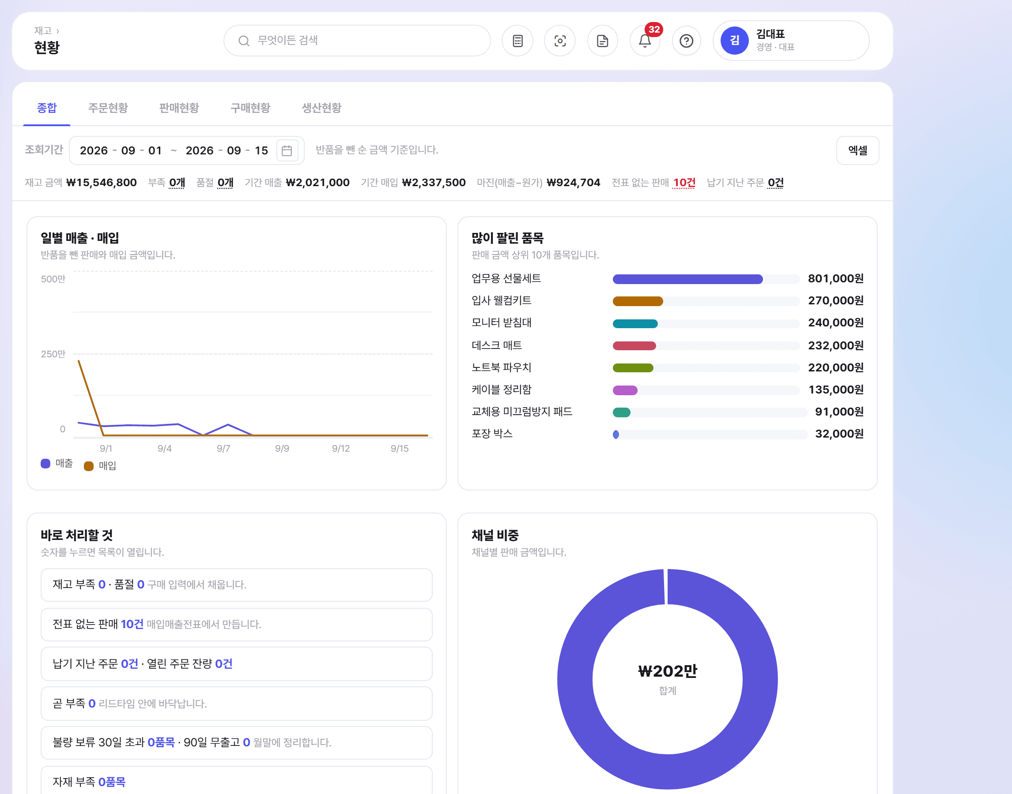Image resolution: width=1012 pixels, height=794 pixels.
Task: Open 전표 없는 판매 10건 summary link
Action: tap(684, 183)
